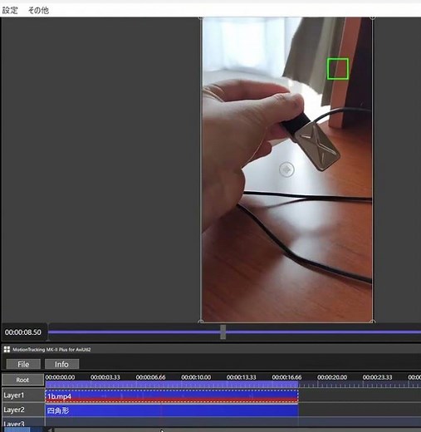Click the 00:00:13.33 mark on the timeline ruler
The width and height of the screenshot is (421, 432).
point(242,377)
